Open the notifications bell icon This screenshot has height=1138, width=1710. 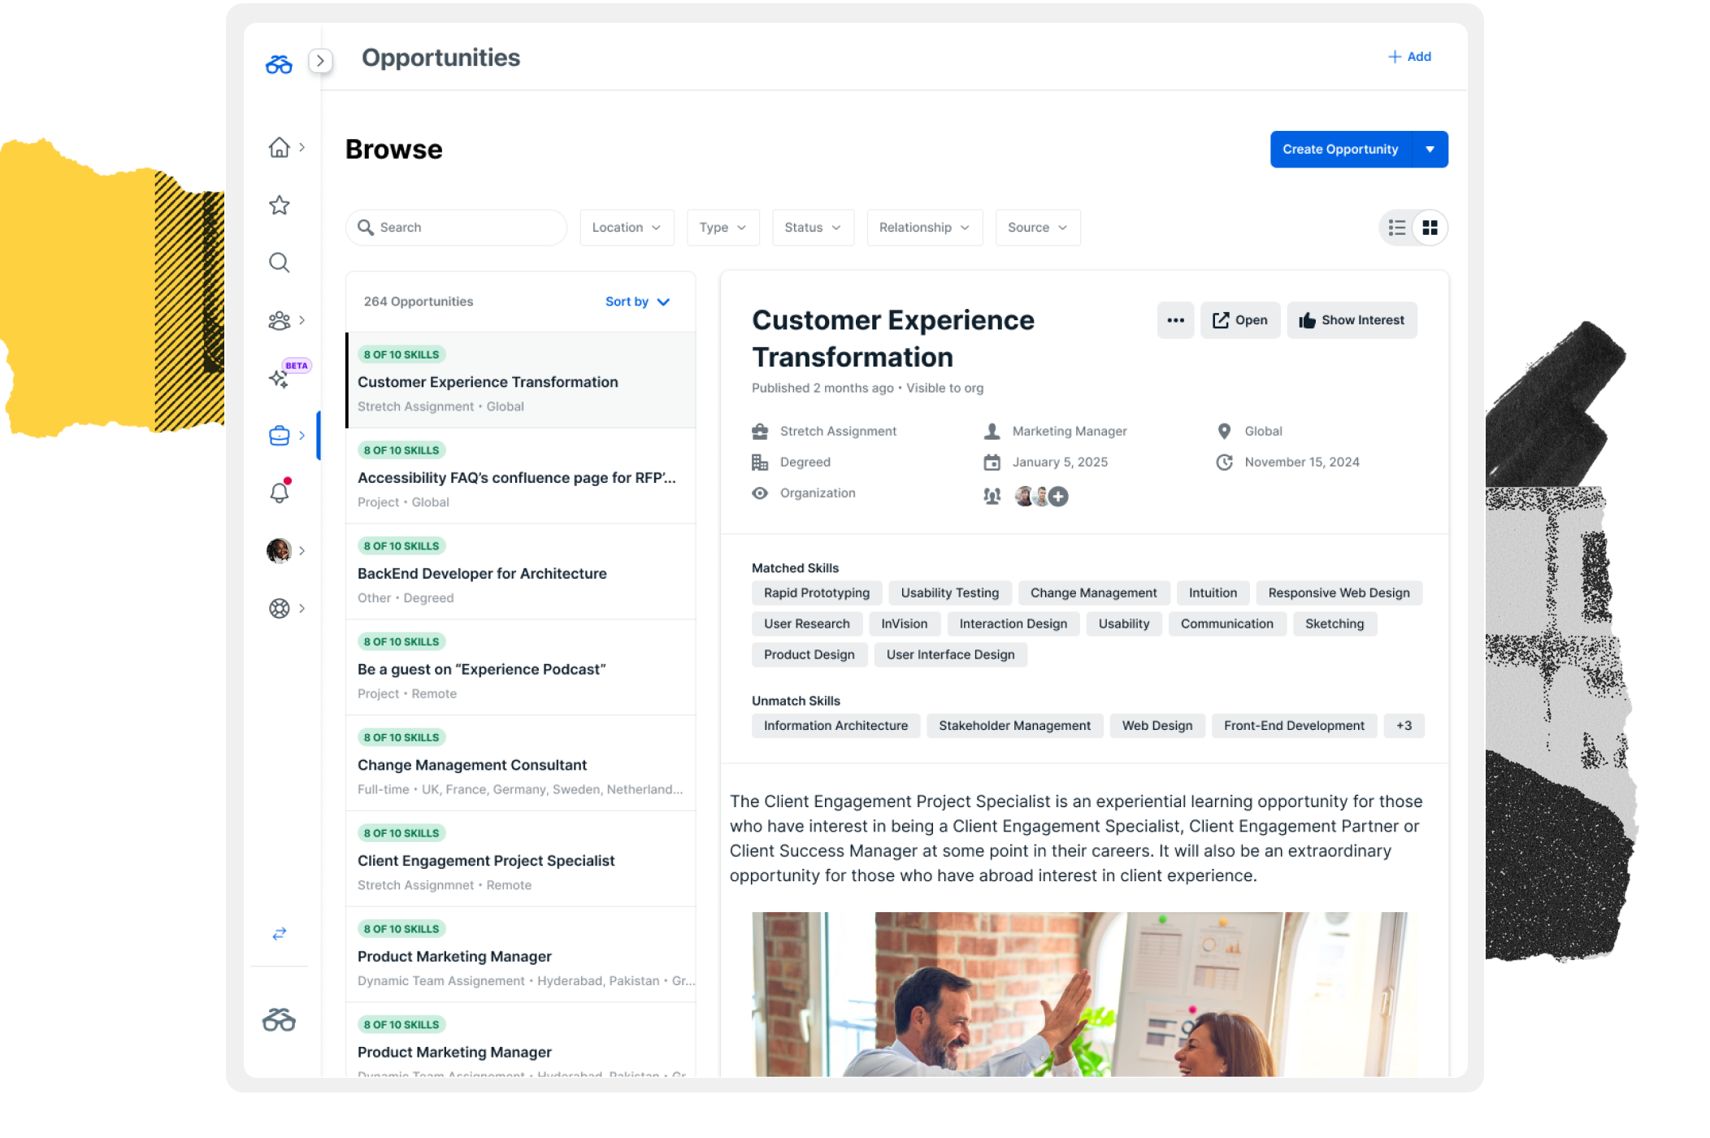coord(279,493)
